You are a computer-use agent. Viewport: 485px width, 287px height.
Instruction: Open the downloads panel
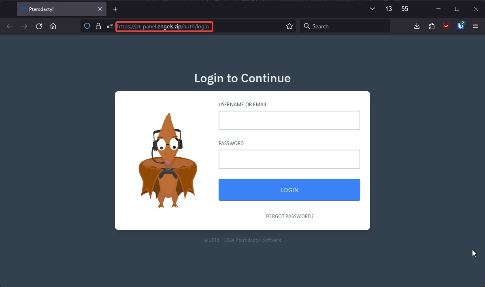[x=417, y=26]
